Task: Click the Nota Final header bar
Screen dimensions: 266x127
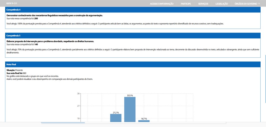Action: (133, 64)
